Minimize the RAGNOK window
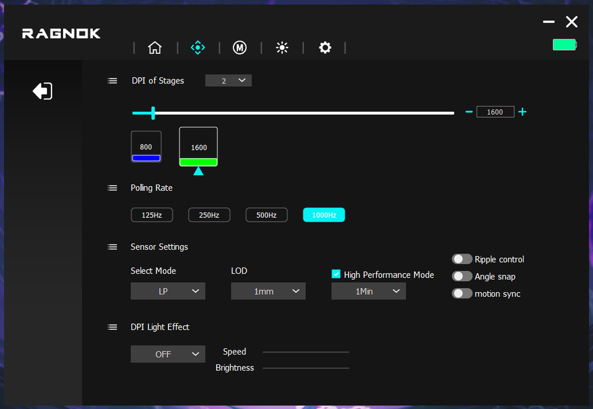This screenshot has width=593, height=409. tap(549, 22)
